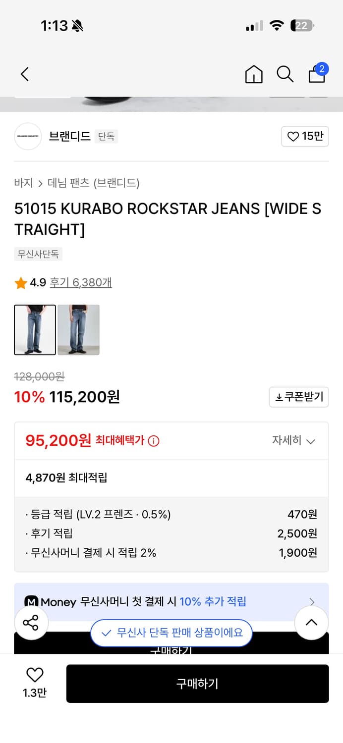Viewport: 343px width, 743px height.
Task: Tap the back arrow
Action: point(24,74)
